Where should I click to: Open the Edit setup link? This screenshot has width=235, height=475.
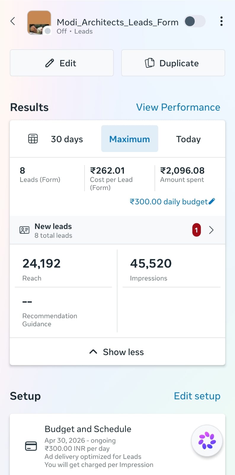tap(197, 396)
